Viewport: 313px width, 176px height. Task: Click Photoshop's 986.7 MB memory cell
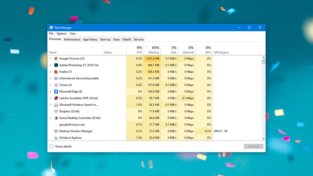click(x=152, y=65)
